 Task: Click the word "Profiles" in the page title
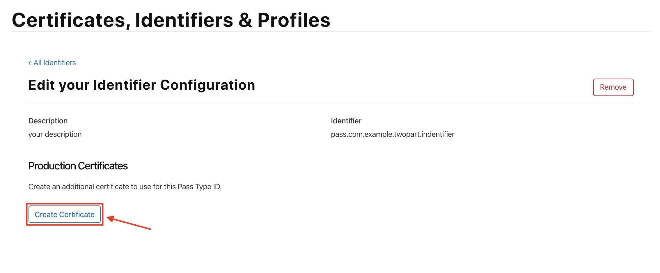click(x=294, y=20)
